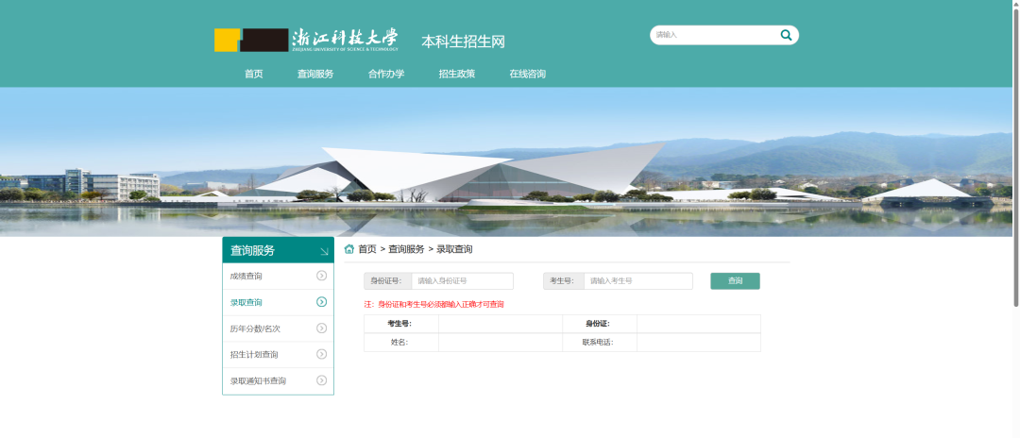Click the 身份证: table header cell

[x=599, y=324]
